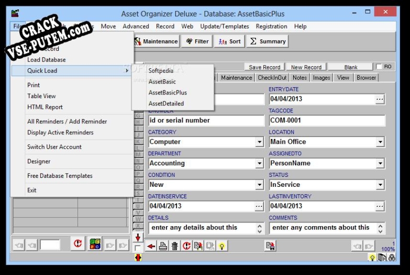The width and height of the screenshot is (410, 275).
Task: Open the LASTINVENTORY date picker ellipsis button
Action: pos(380,206)
